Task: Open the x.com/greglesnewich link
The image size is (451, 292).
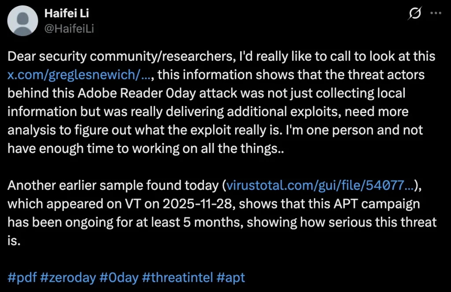Action: [79, 75]
